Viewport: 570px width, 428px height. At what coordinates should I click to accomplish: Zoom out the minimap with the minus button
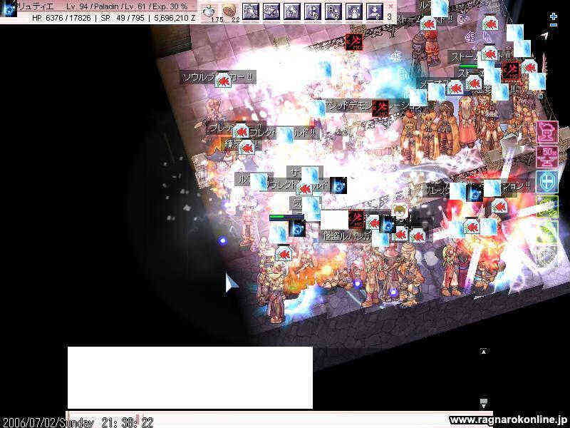pos(554,25)
